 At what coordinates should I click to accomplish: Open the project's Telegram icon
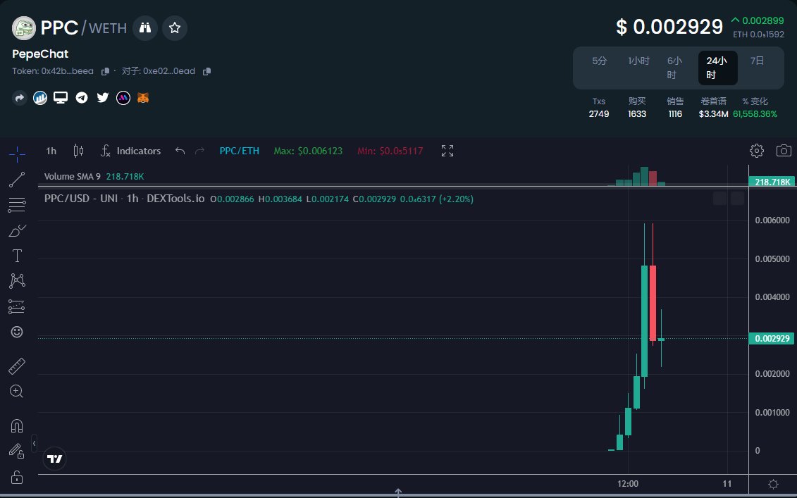(x=82, y=97)
